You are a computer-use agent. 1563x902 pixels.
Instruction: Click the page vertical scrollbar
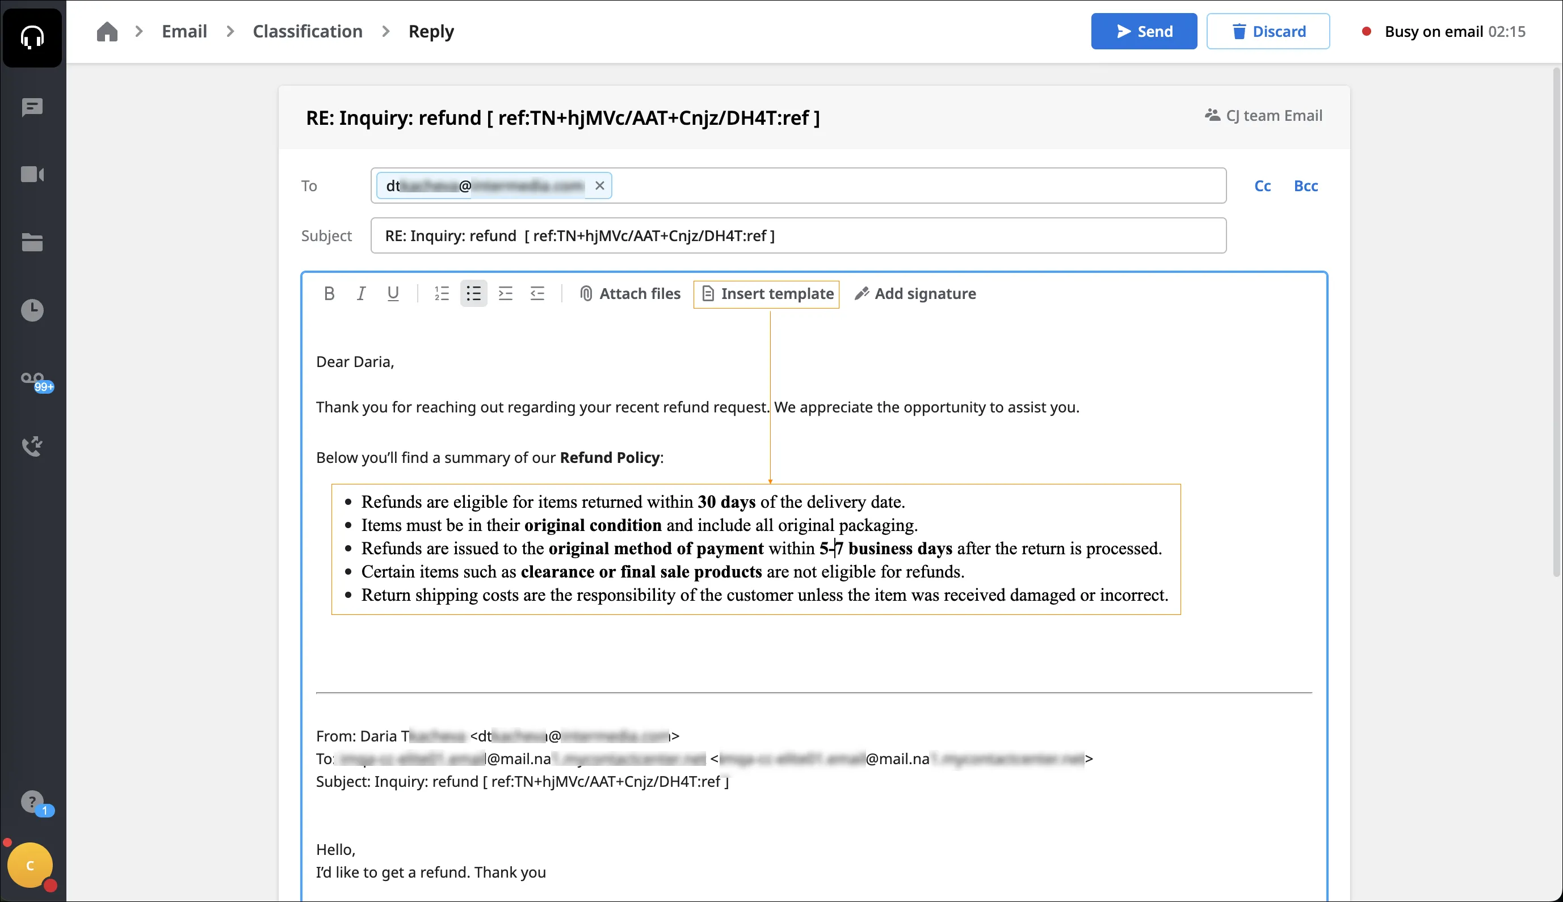point(1556,322)
